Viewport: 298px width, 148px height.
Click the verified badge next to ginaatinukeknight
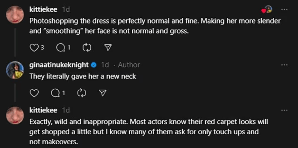[94, 65]
